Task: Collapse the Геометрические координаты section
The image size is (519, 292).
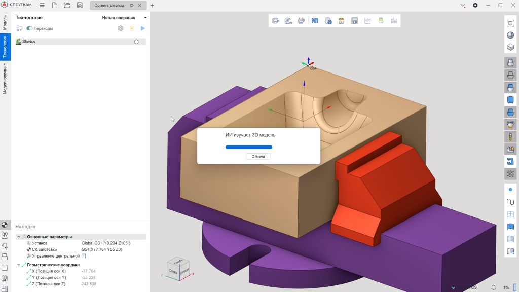Action: 19,265
